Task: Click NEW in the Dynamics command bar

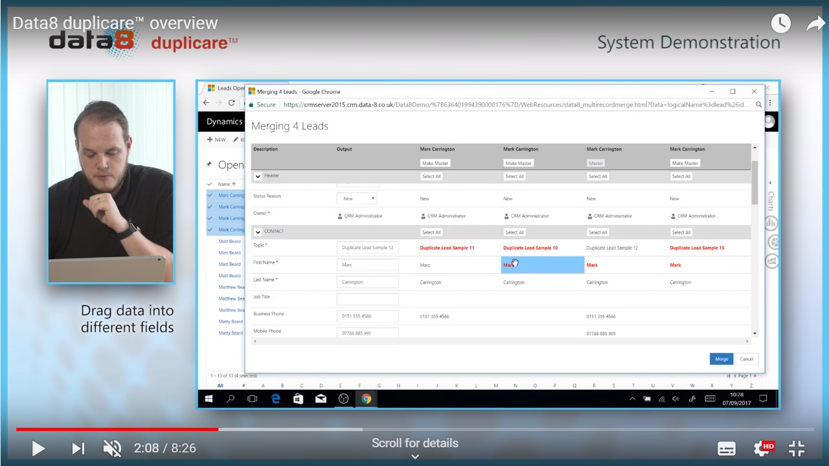Action: click(216, 140)
